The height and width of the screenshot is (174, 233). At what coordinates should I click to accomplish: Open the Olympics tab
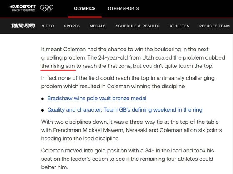85,8
